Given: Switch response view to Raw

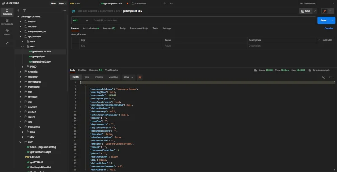Looking at the screenshot, I should (87, 77).
